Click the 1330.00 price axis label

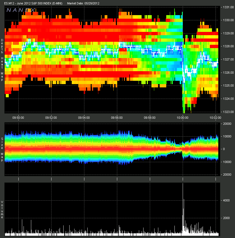point(228,20)
